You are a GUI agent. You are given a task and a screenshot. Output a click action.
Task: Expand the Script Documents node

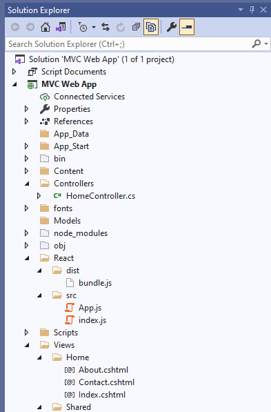point(14,72)
